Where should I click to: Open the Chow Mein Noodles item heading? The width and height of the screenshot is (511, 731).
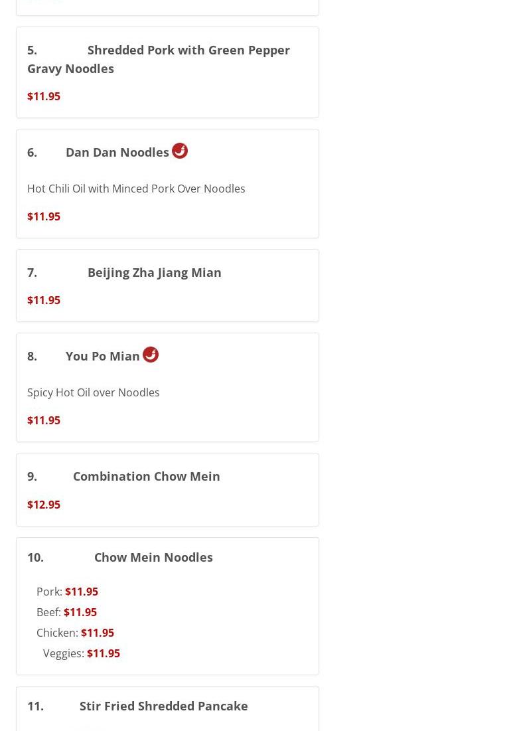pyautogui.click(x=153, y=557)
